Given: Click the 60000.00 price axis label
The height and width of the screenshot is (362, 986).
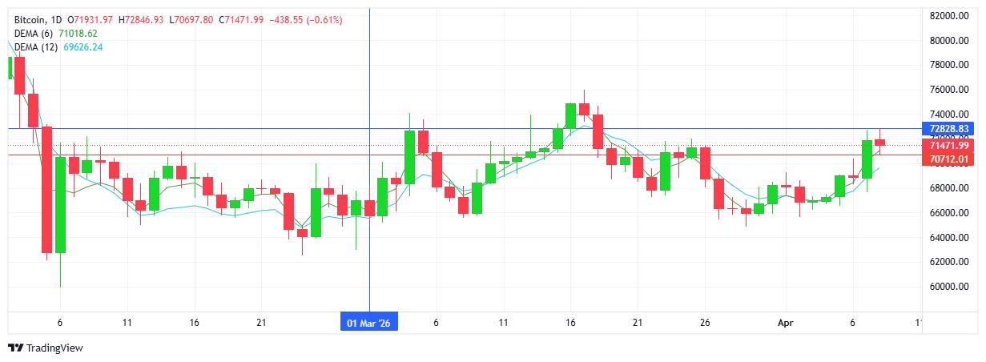Looking at the screenshot, I should (949, 287).
